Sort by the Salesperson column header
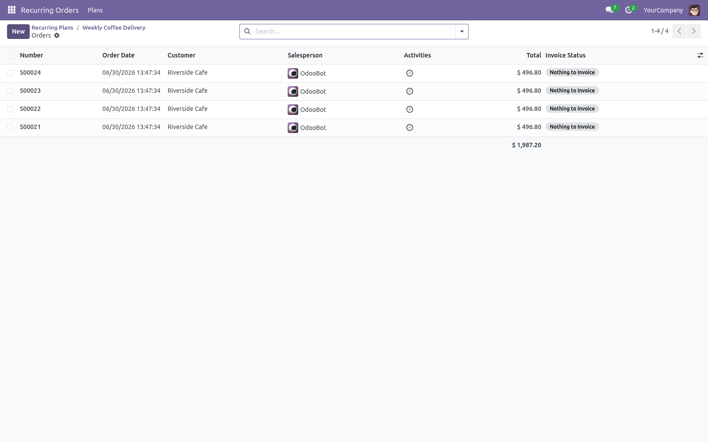The image size is (708, 442). tap(305, 55)
